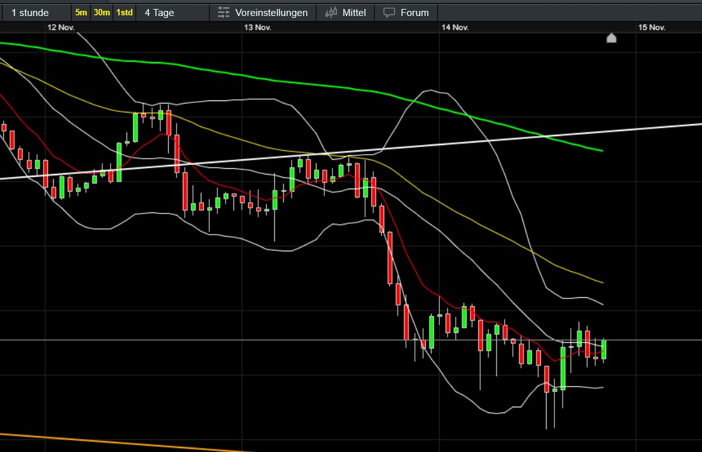The width and height of the screenshot is (702, 452).
Task: Click the Voreinstellungen sliders icon
Action: (223, 13)
